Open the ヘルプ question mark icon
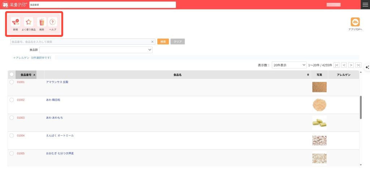The width and height of the screenshot is (370, 185). pyautogui.click(x=52, y=22)
